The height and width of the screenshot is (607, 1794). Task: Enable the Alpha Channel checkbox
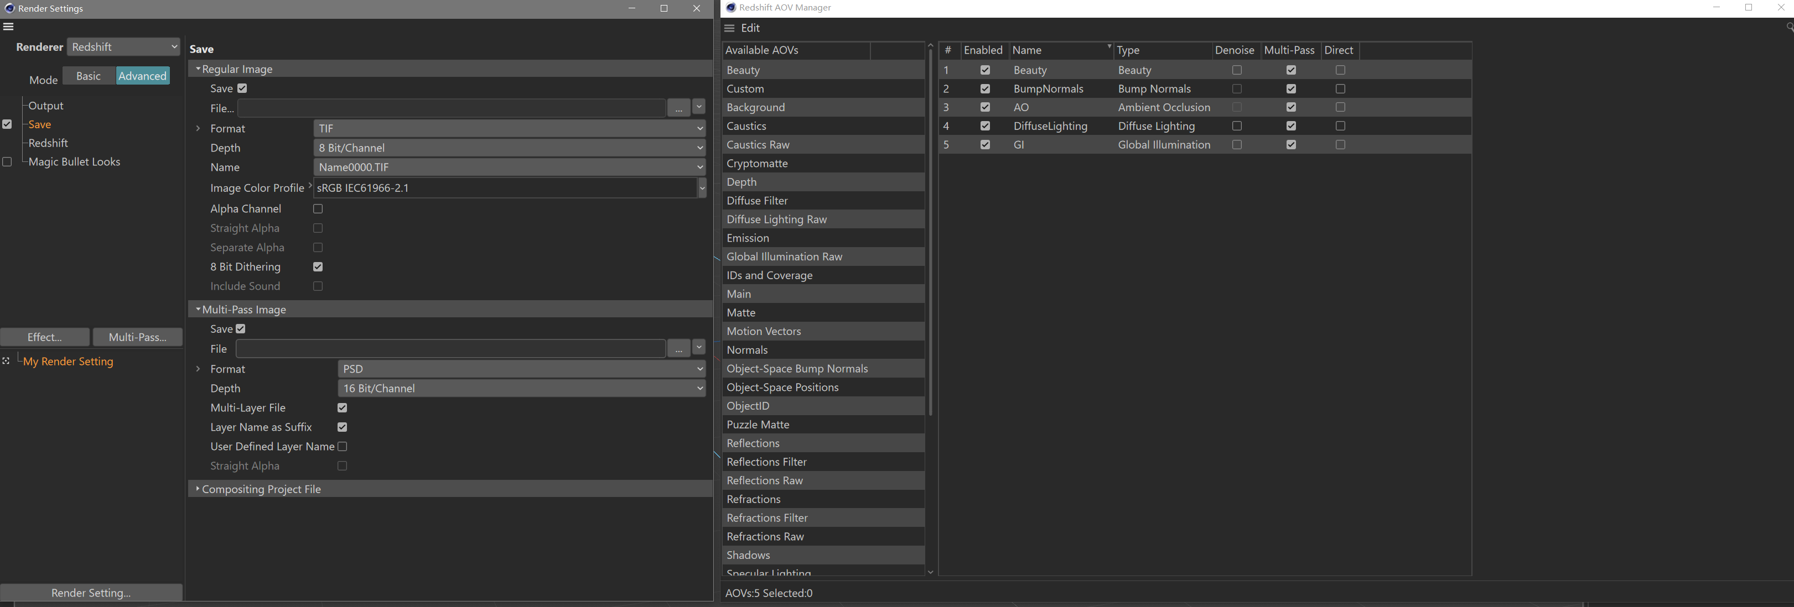[x=318, y=209]
